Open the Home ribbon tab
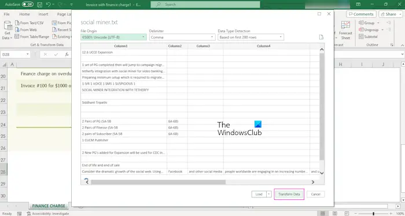Viewport: 405px width, 216px height. 24,14
